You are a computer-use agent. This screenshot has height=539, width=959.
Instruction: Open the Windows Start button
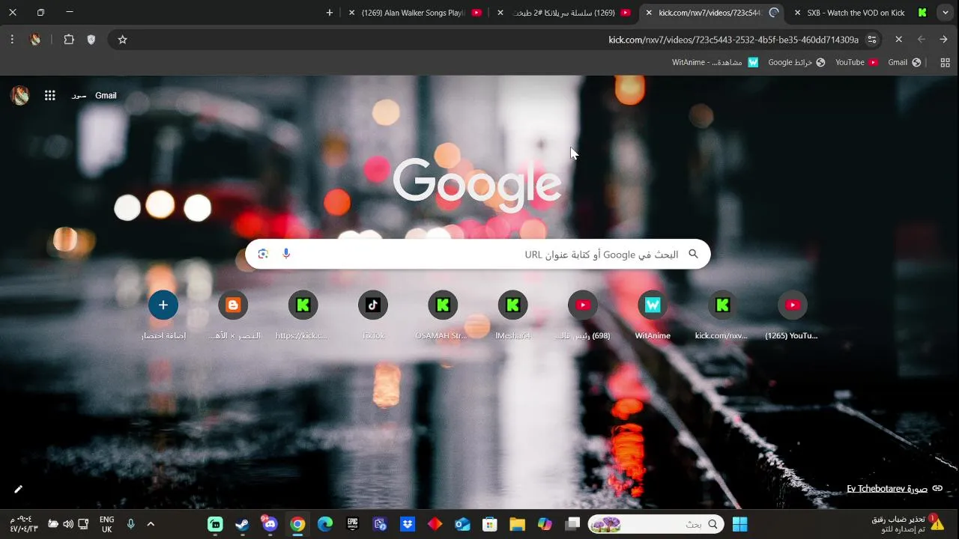click(x=740, y=524)
